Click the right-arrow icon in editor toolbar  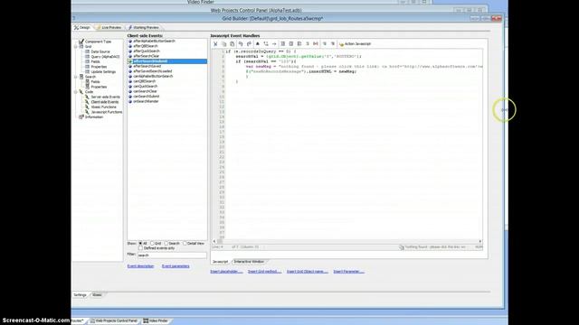point(274,44)
